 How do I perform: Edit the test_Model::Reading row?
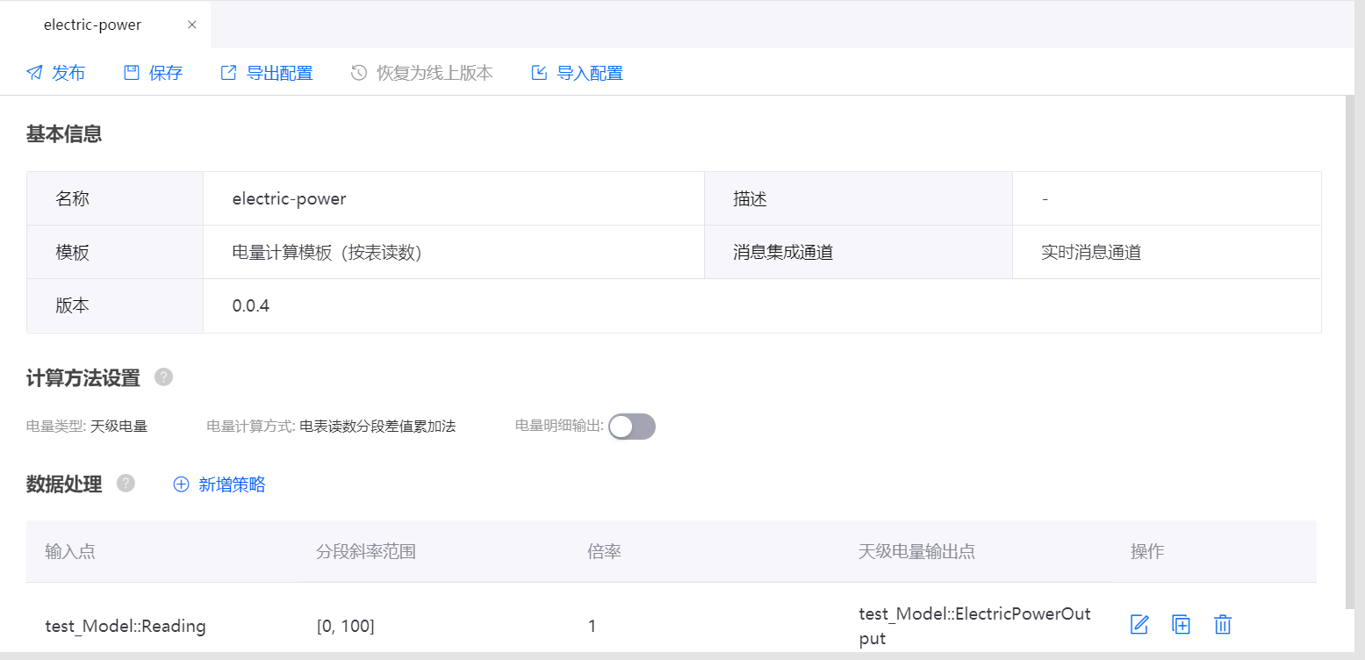(1139, 625)
